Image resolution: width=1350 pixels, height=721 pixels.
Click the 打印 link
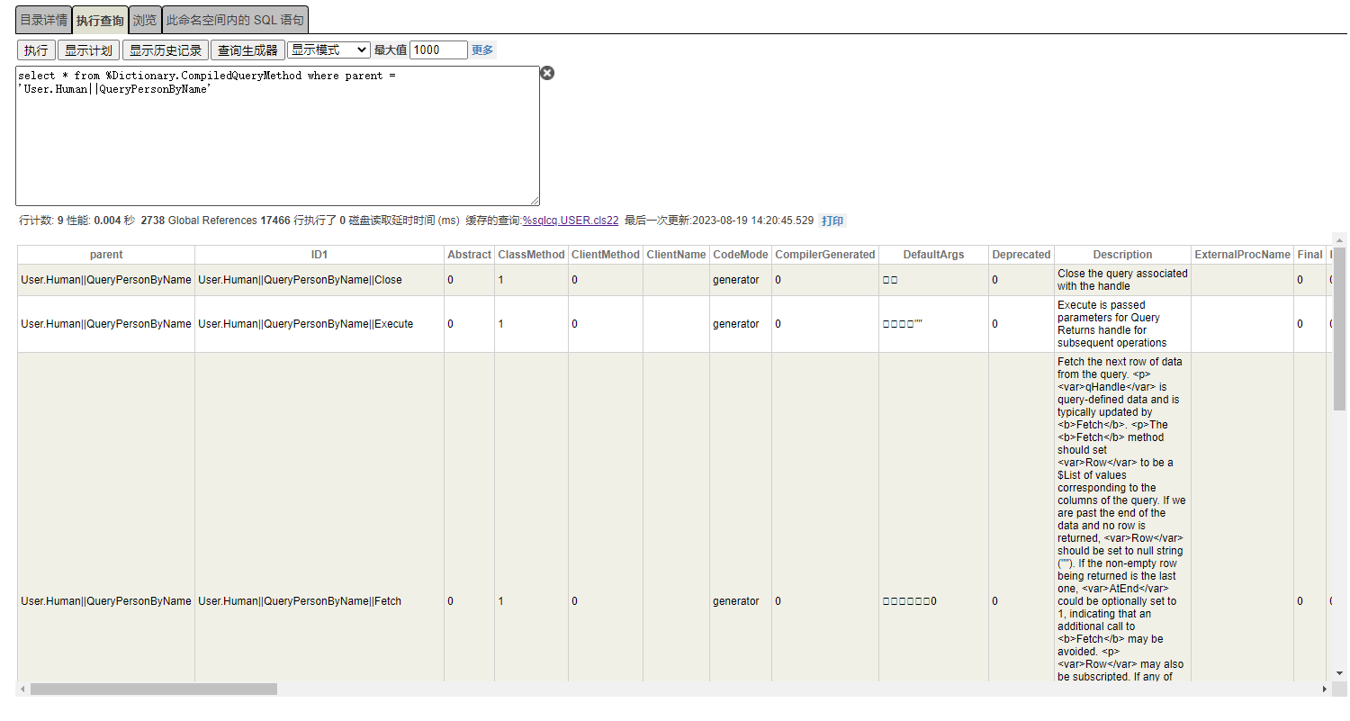pyautogui.click(x=832, y=221)
